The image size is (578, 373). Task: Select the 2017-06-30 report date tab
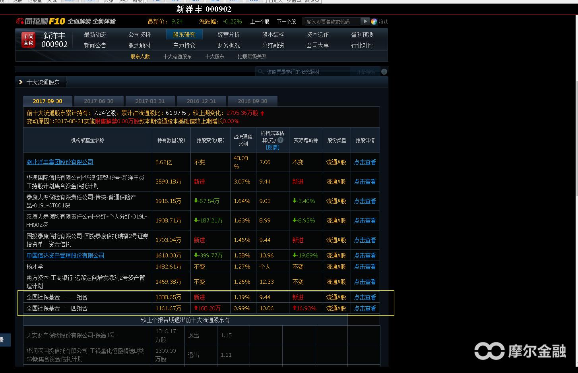(99, 101)
